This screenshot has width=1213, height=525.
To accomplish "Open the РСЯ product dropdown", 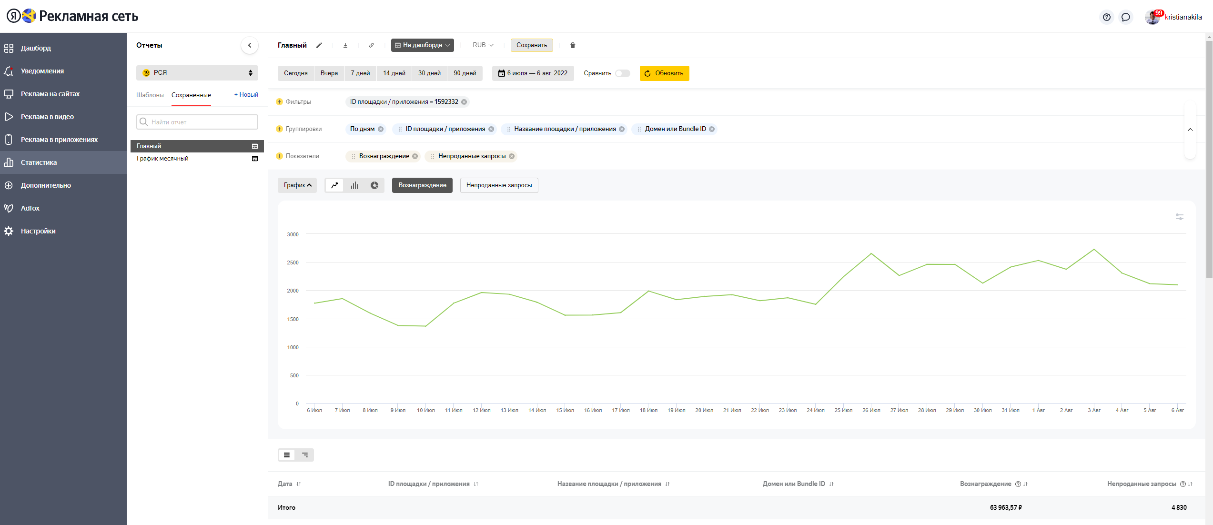I will pos(197,73).
